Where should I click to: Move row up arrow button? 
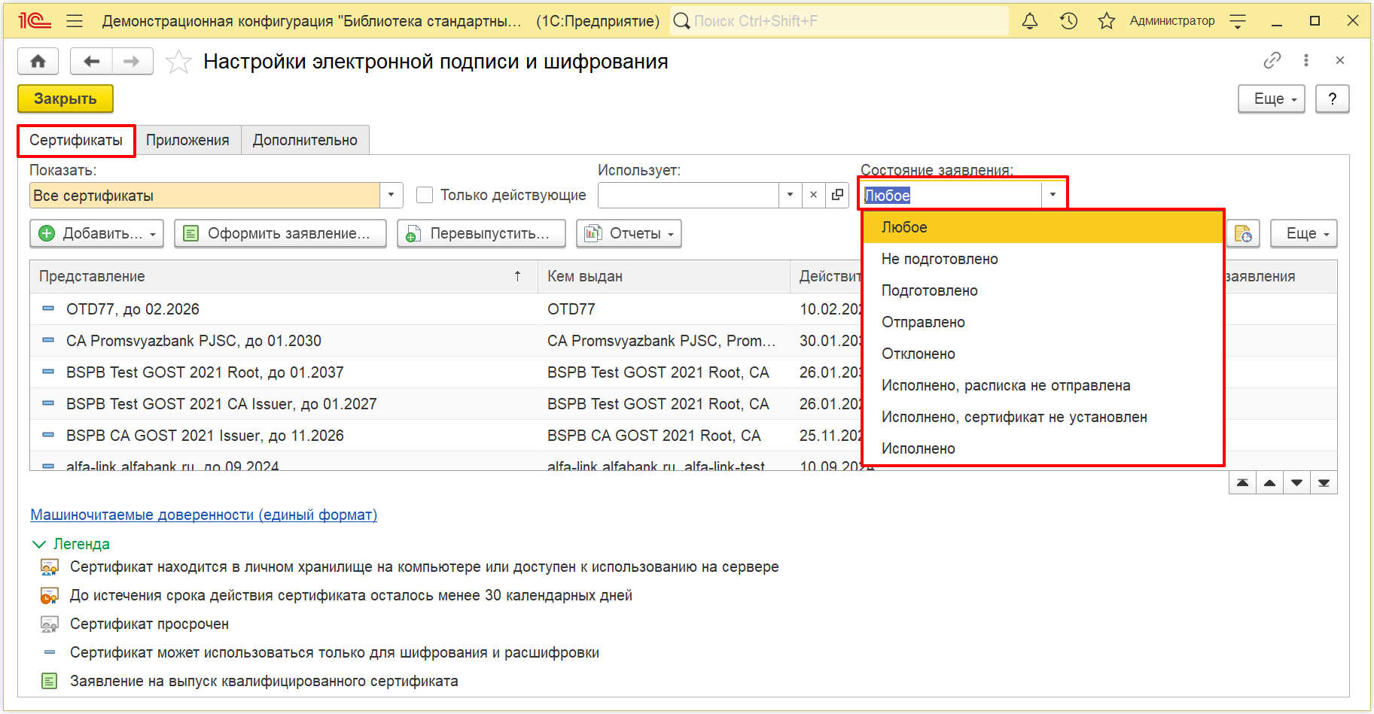tap(1269, 483)
